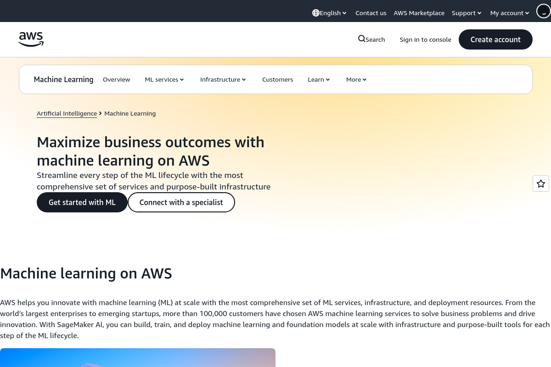Click Get started with ML button
Image resolution: width=551 pixels, height=367 pixels.
(82, 202)
